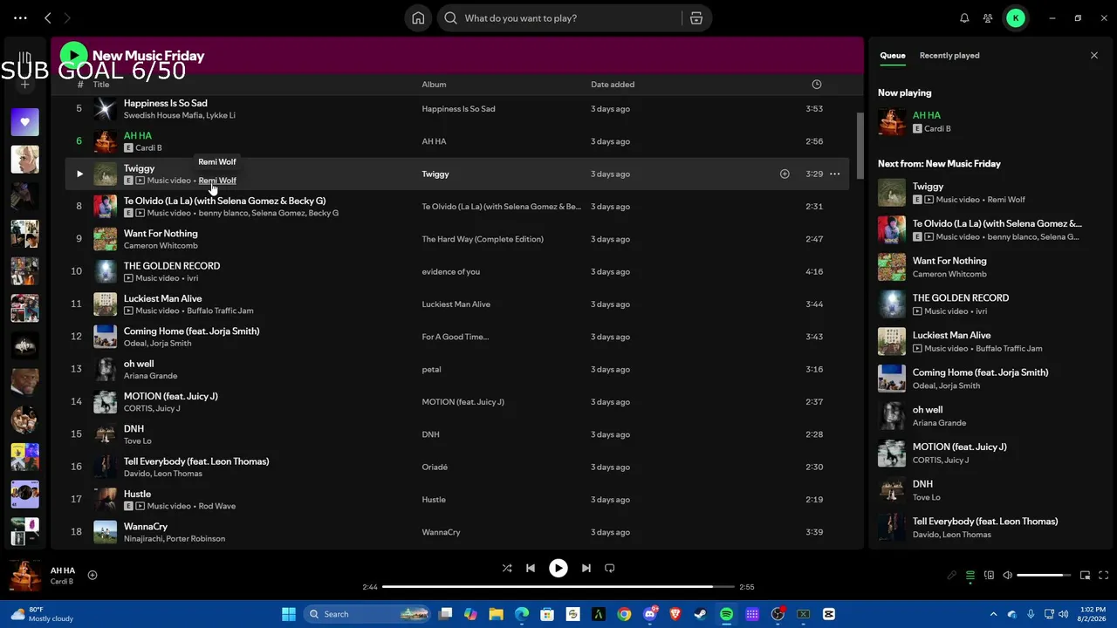Image resolution: width=1117 pixels, height=628 pixels.
Task: Navigate forward with the right arrow
Action: [x=67, y=18]
